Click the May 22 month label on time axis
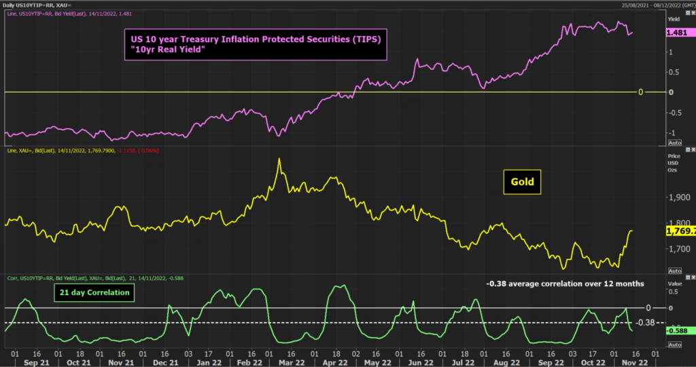 tap(377, 362)
